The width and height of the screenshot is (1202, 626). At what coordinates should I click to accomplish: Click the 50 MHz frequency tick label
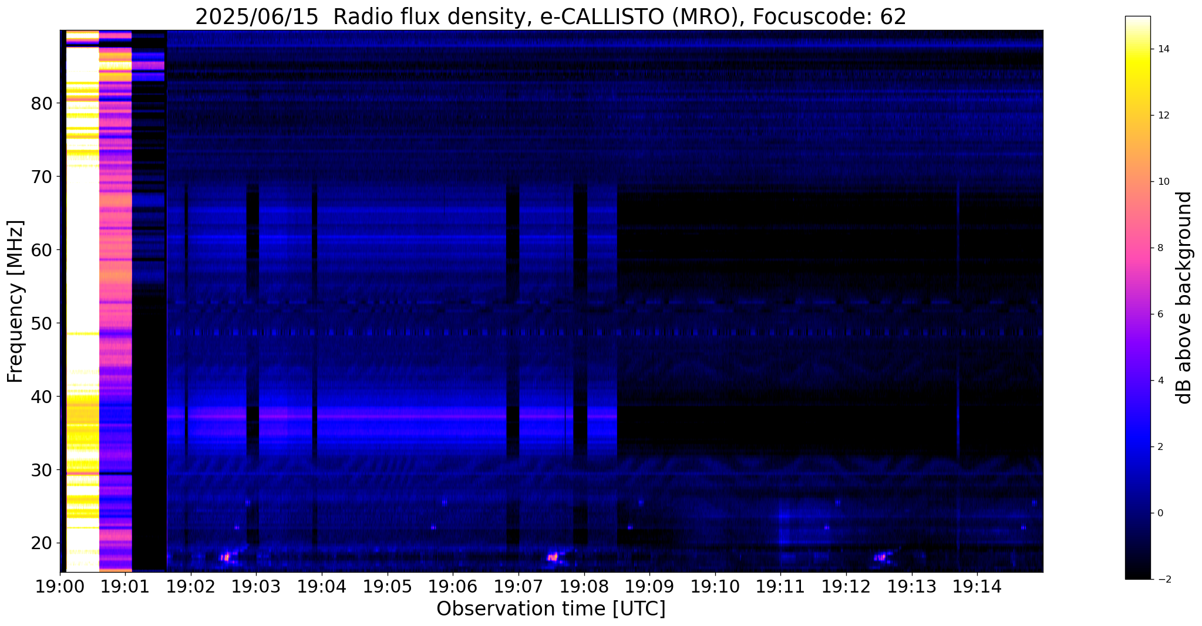41,323
